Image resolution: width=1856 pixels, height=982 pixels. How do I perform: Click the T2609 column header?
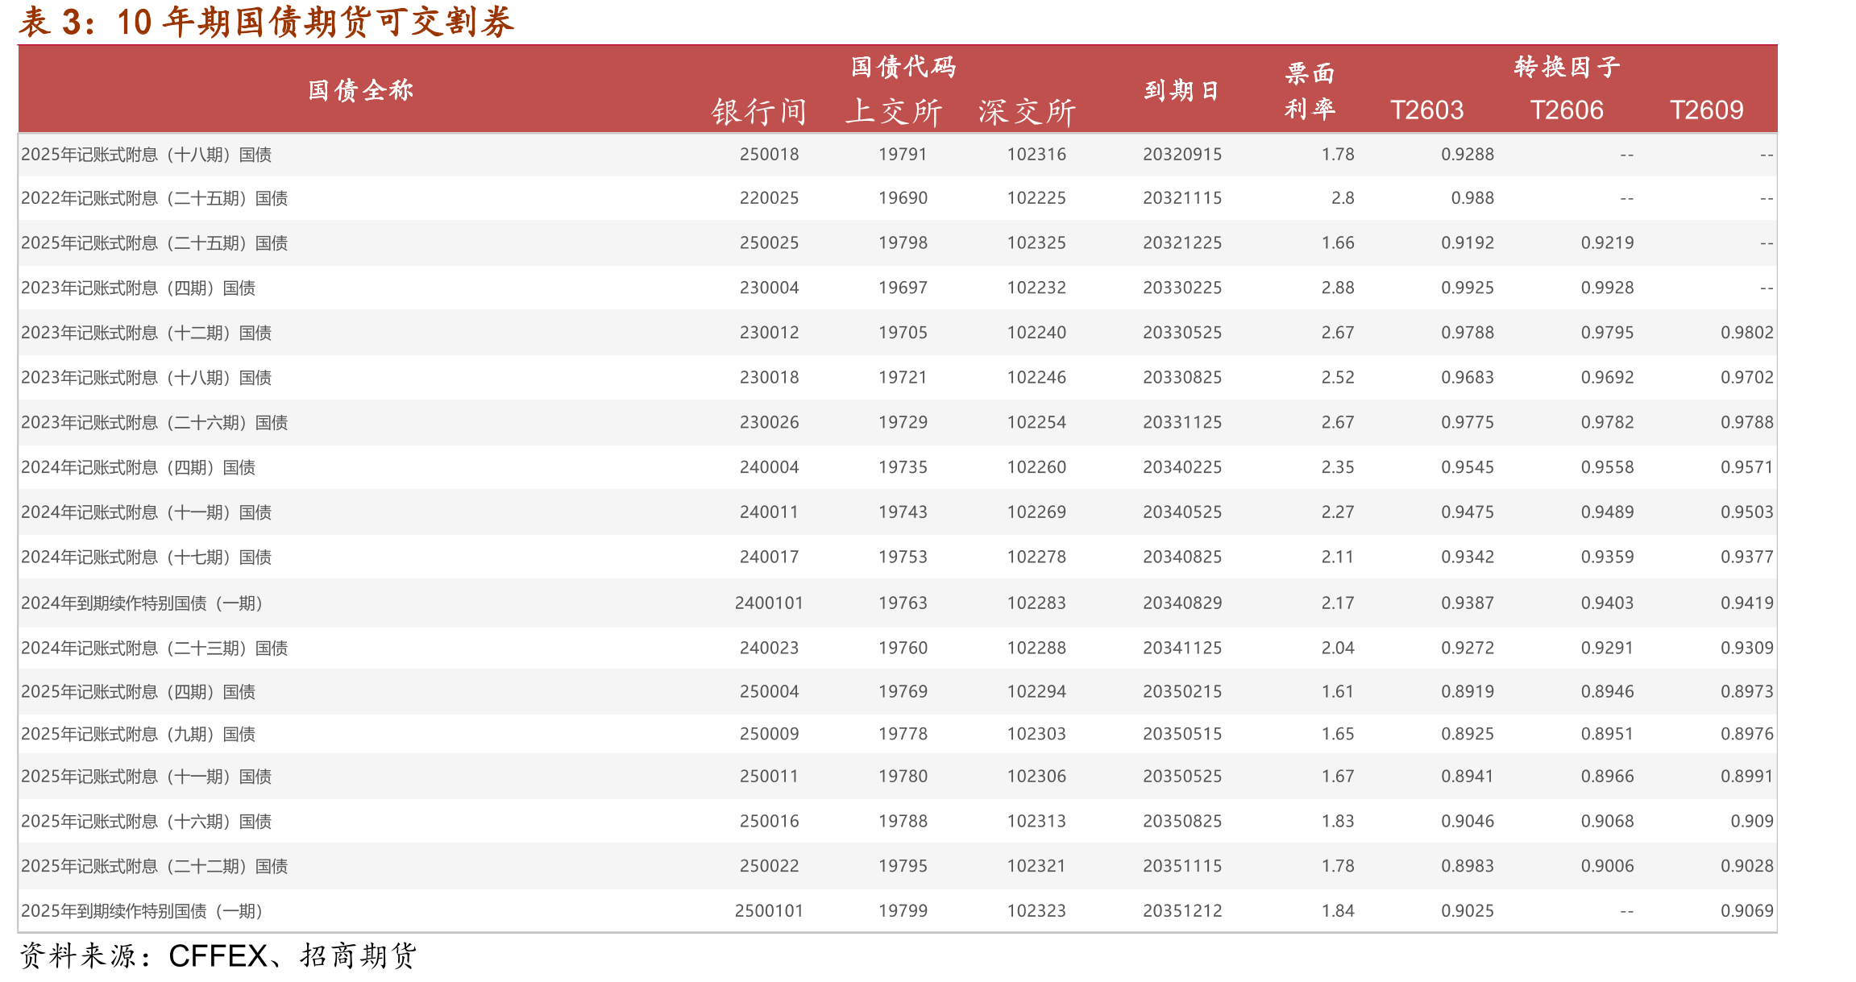click(1707, 110)
